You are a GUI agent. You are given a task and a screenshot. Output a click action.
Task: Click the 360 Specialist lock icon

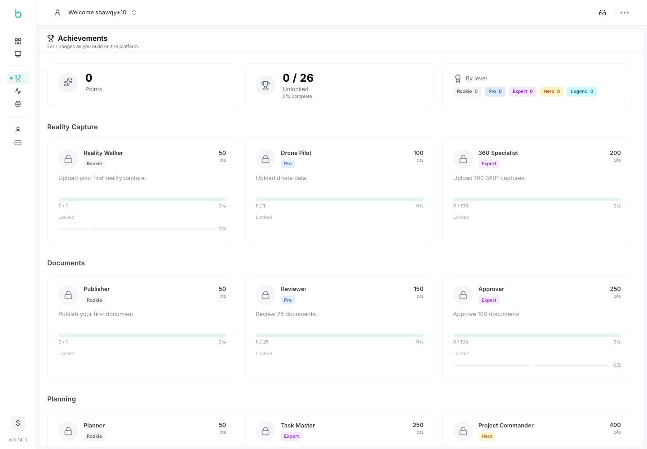(463, 159)
